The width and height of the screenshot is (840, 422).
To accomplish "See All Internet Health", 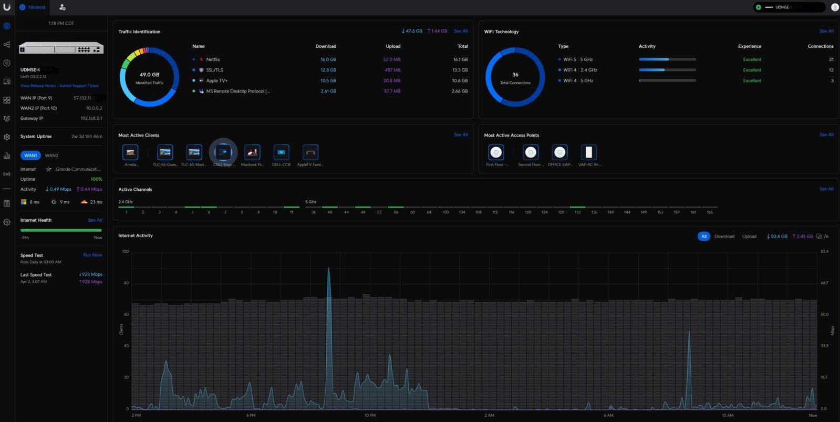I will 95,220.
